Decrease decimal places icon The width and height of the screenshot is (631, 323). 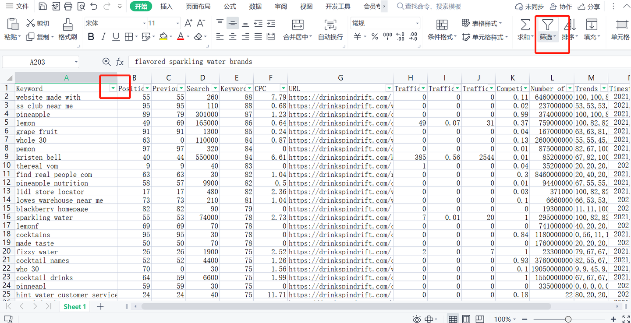413,37
